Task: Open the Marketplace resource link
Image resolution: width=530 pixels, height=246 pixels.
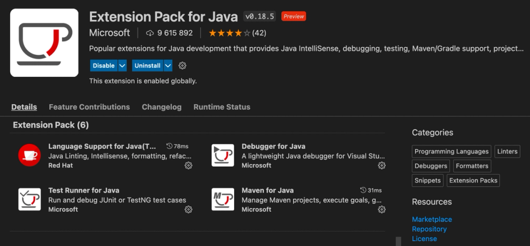Action: click(432, 219)
